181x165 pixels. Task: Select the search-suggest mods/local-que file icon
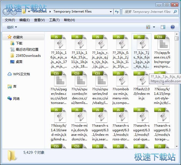141,115
